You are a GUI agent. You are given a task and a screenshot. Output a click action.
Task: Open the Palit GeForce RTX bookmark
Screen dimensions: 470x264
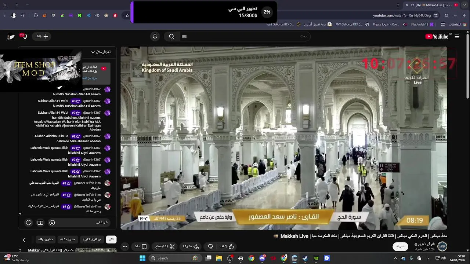(x=283, y=25)
